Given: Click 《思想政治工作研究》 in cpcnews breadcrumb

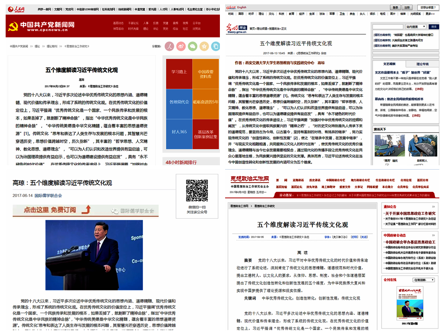Looking at the screenshot, I should click(76, 46).
